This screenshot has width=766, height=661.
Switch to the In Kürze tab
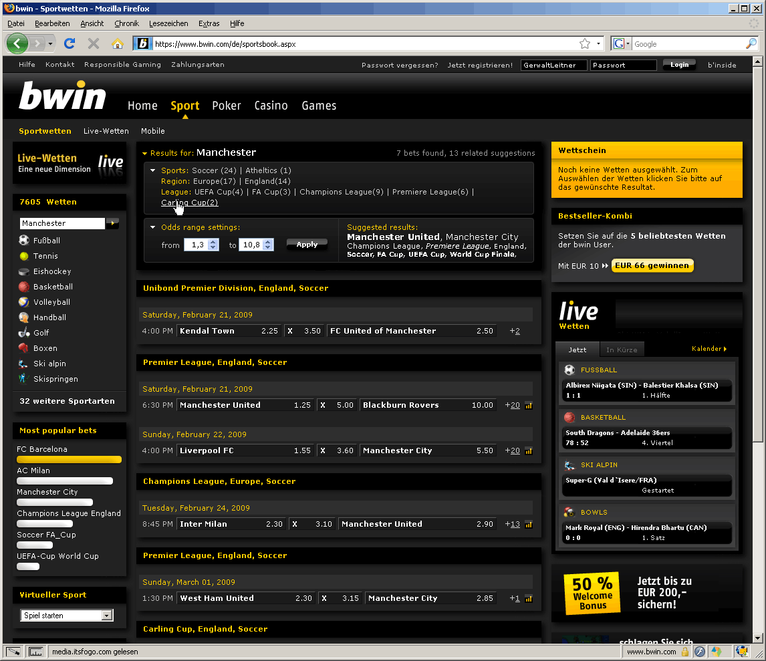(622, 350)
